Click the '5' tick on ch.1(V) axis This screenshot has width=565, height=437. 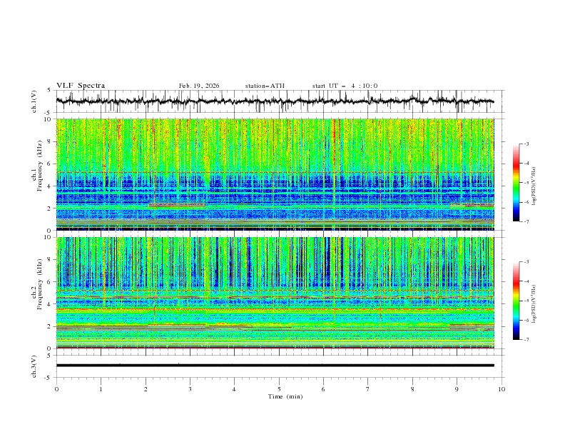pyautogui.click(x=49, y=91)
